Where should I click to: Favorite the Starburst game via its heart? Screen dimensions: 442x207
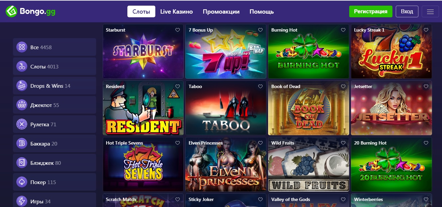[x=178, y=30]
